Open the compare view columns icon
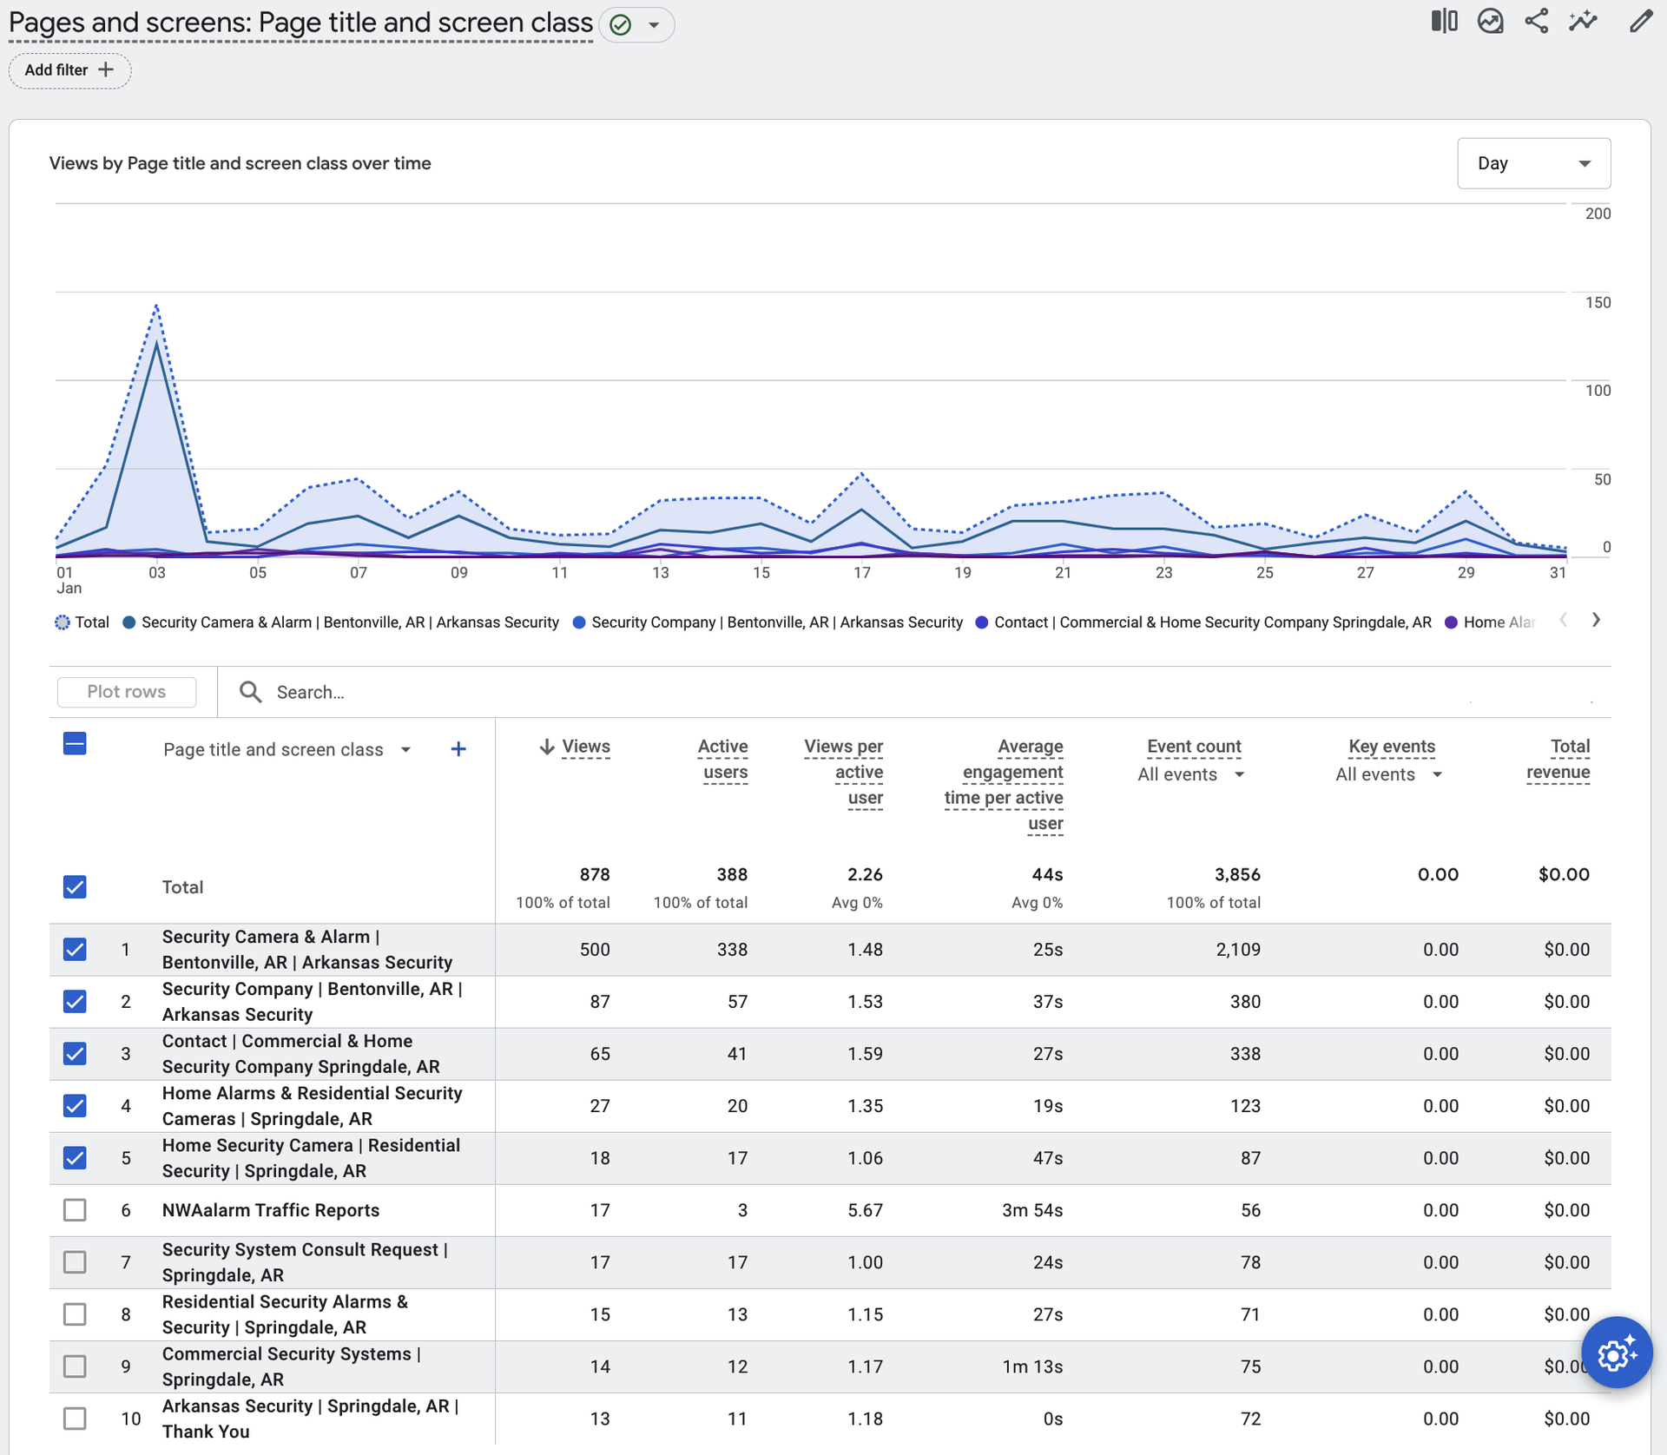1667x1455 pixels. [1444, 21]
